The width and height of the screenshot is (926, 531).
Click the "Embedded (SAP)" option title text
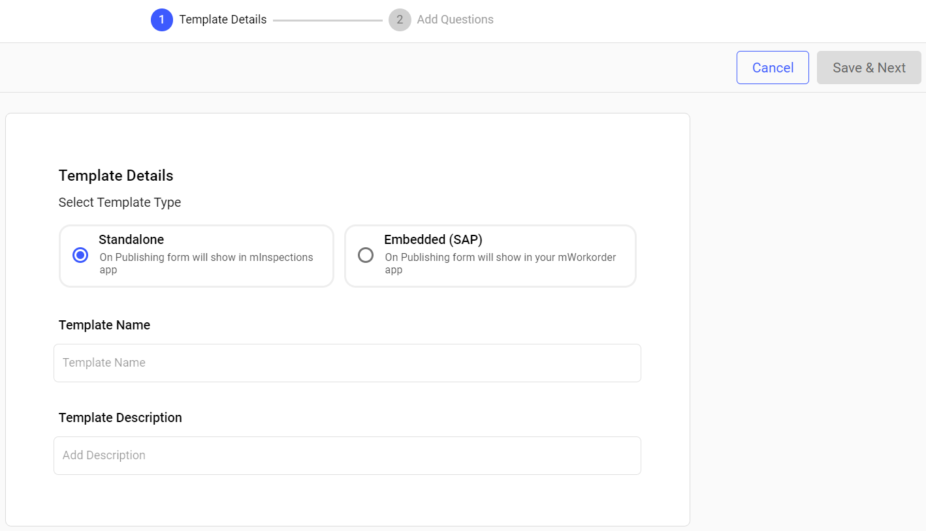pyautogui.click(x=433, y=239)
